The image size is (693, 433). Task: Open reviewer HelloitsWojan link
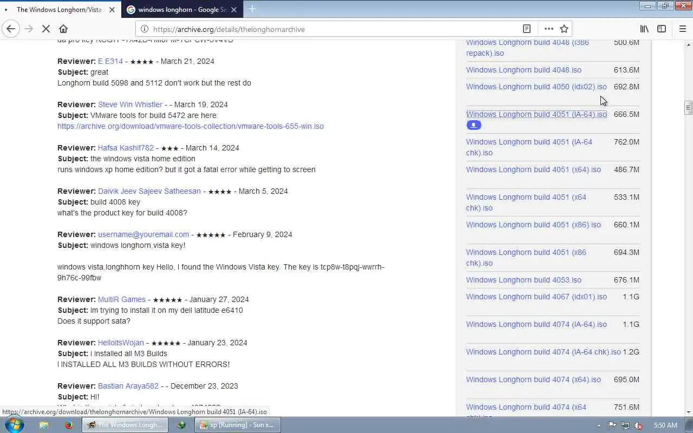121,343
